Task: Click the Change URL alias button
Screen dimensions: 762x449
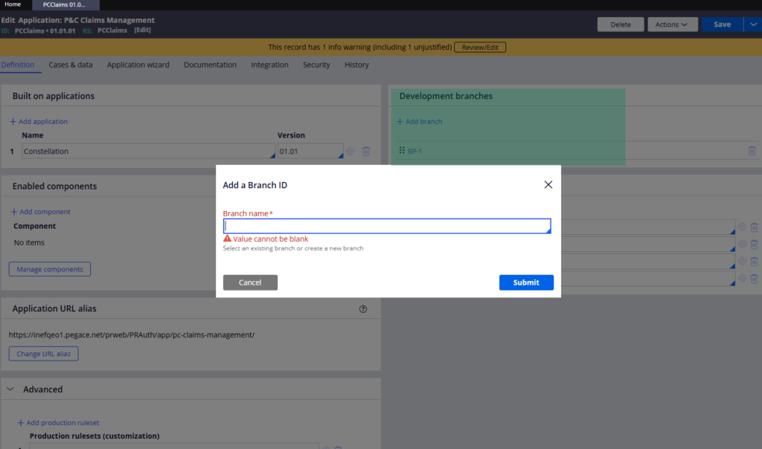Action: tap(43, 353)
